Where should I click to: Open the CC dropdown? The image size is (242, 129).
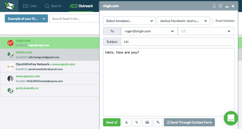click(206, 31)
